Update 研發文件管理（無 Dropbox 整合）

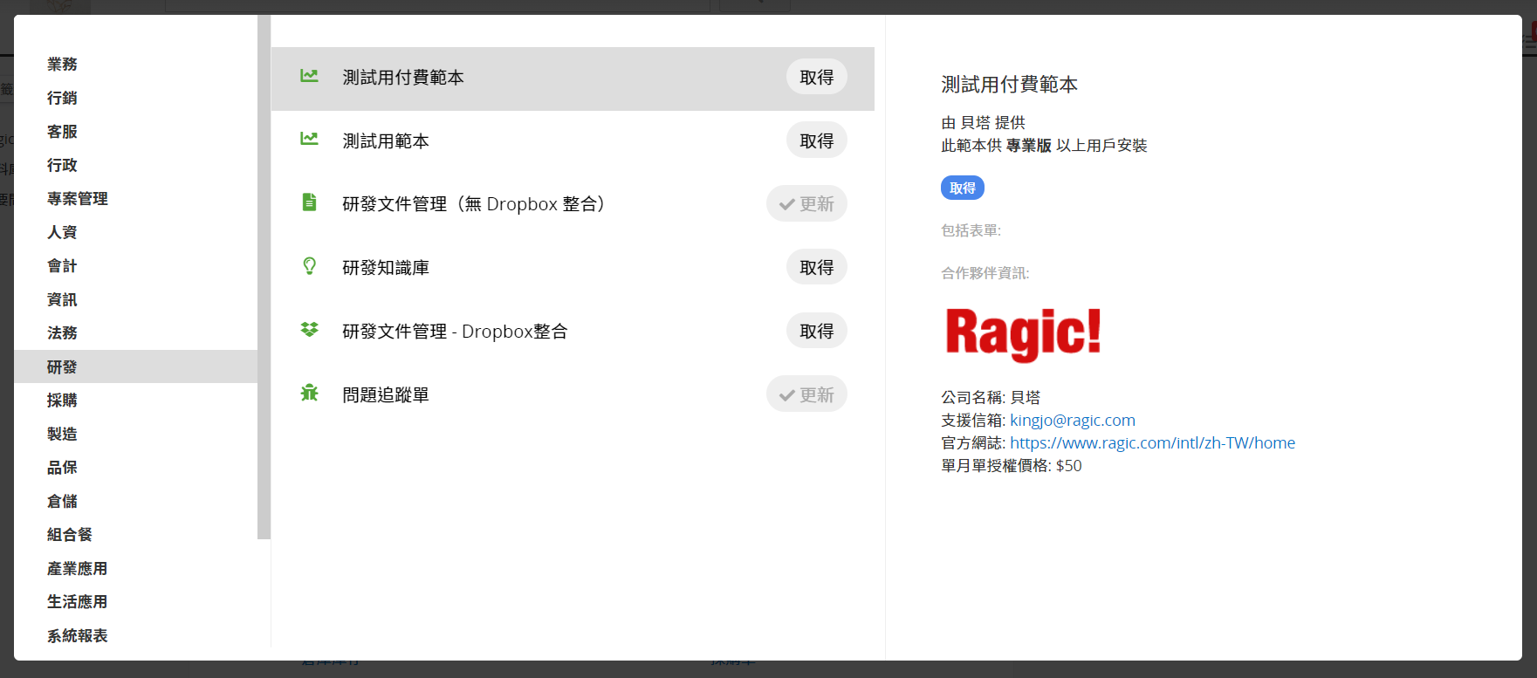point(806,203)
